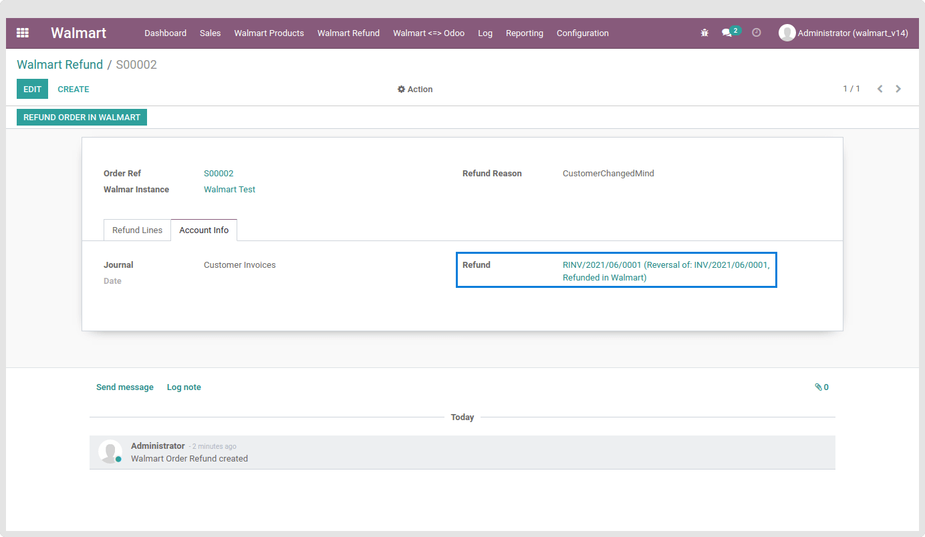
Task: Click CustomerChangedMind refund reason value
Action: pos(608,173)
